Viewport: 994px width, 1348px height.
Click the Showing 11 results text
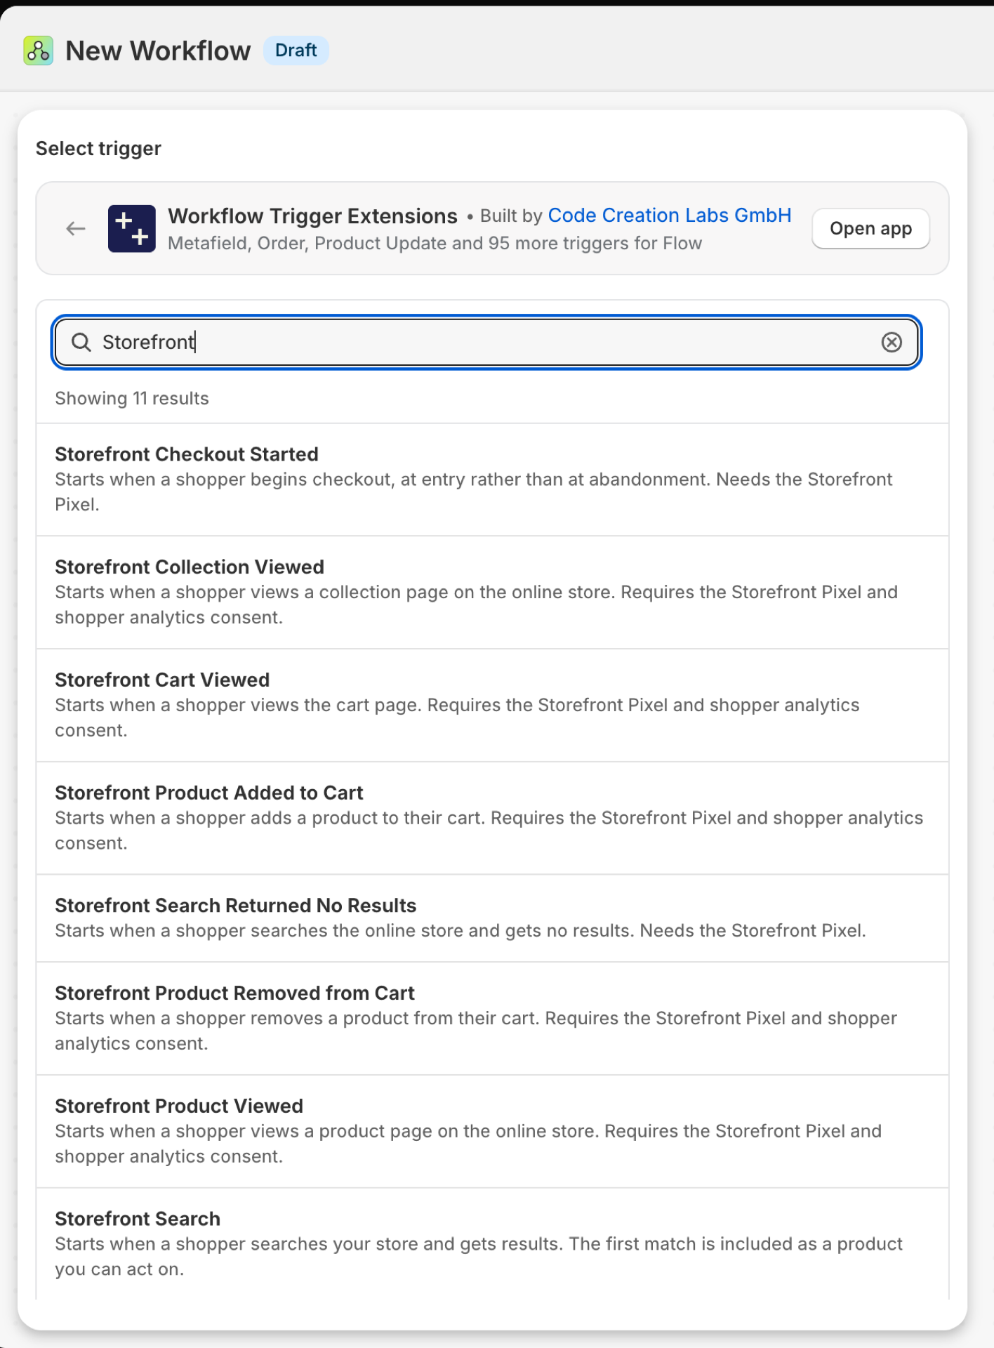point(132,399)
